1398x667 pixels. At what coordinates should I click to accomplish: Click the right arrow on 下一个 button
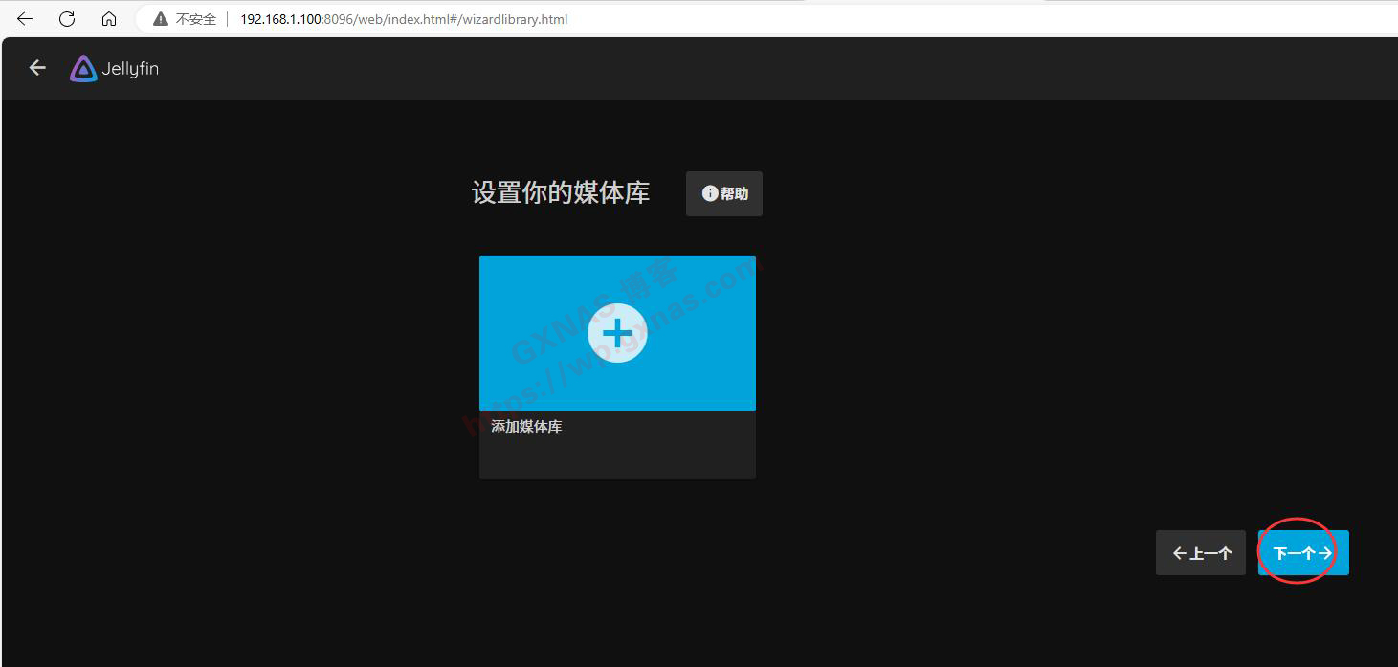click(1325, 553)
